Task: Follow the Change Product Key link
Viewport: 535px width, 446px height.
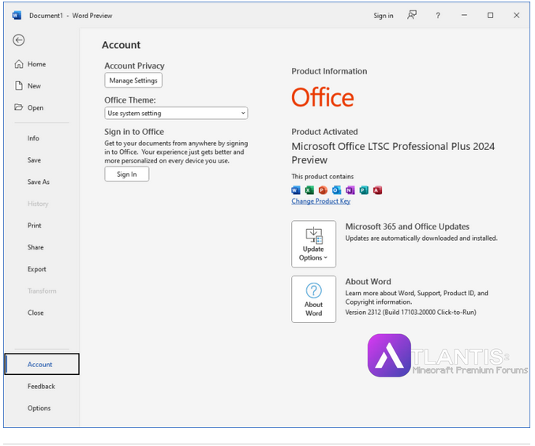Action: (x=320, y=201)
